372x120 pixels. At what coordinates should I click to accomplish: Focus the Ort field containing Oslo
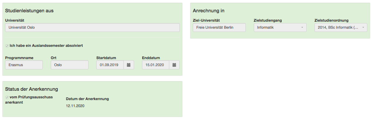70,65
